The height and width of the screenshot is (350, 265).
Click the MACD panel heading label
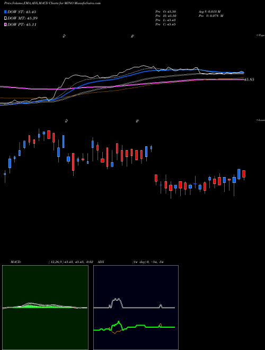[x=15, y=262]
